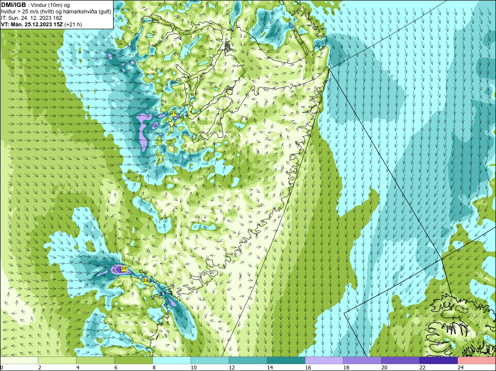Click the yellow gust marker labeled 30
This screenshot has width=496, height=371.
(x=124, y=268)
